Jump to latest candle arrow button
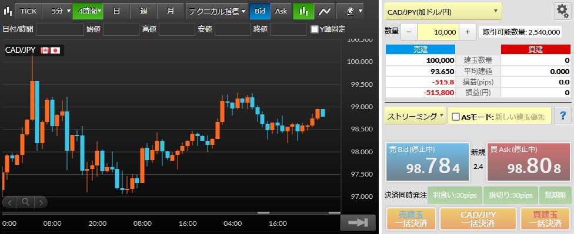The image size is (574, 234). point(358,223)
